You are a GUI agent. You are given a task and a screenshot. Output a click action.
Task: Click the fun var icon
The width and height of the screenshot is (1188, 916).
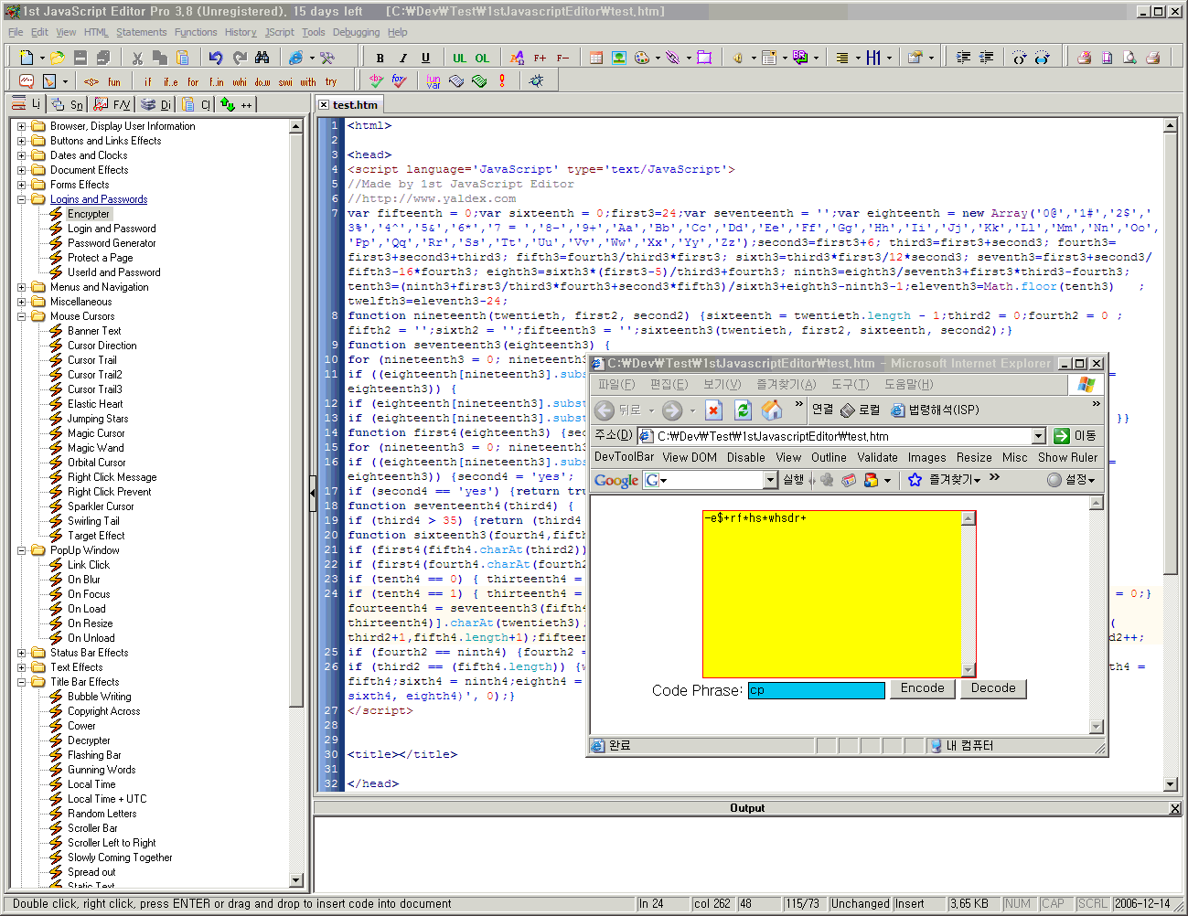click(x=433, y=80)
